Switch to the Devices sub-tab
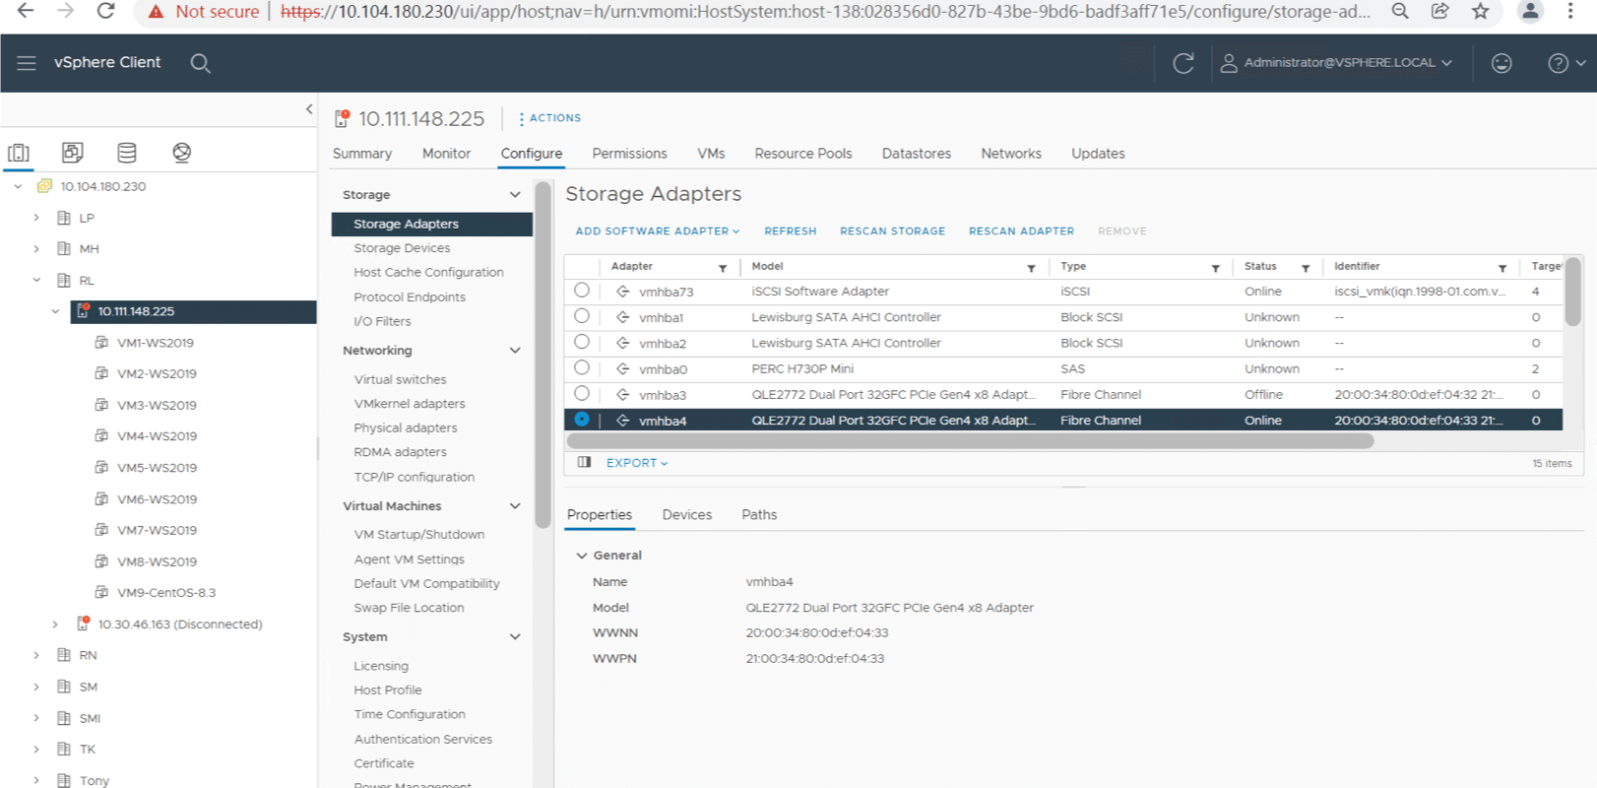This screenshot has height=788, width=1597. click(687, 515)
